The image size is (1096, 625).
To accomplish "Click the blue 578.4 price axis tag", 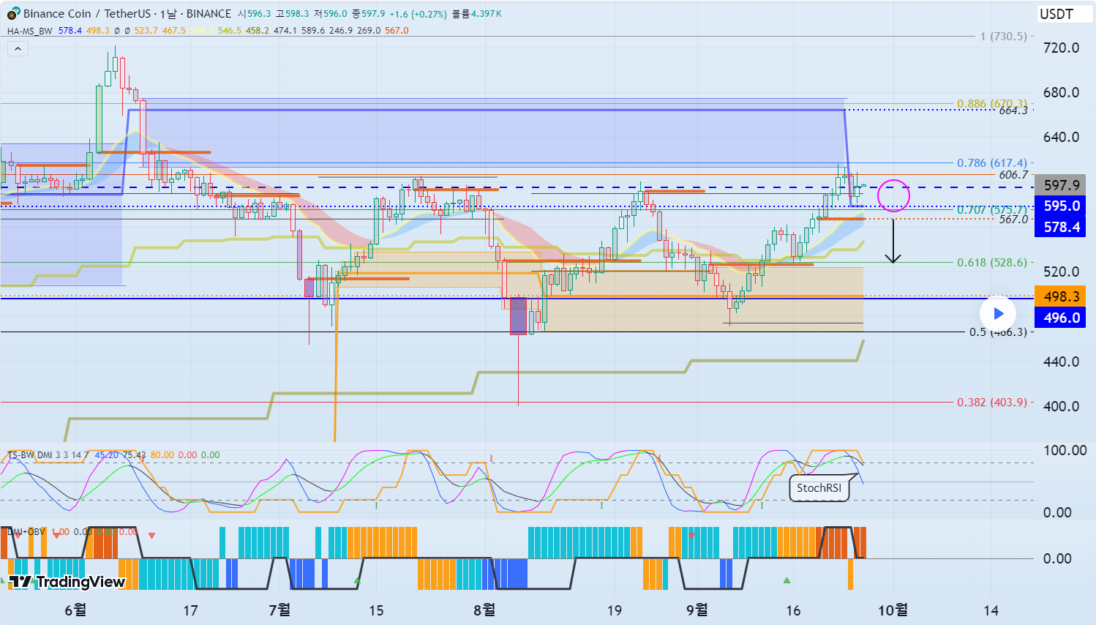I will [x=1061, y=227].
